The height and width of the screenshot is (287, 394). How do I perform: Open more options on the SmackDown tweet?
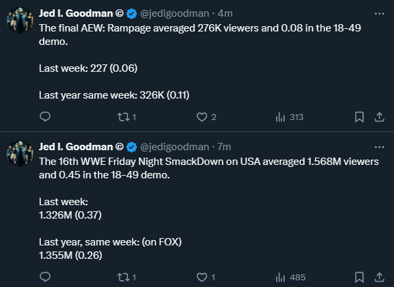click(379, 147)
